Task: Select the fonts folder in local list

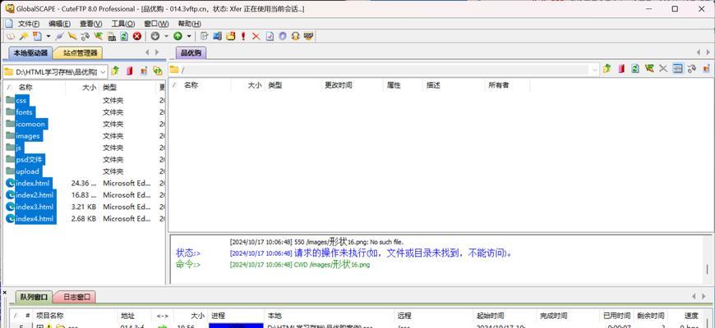Action: 24,112
